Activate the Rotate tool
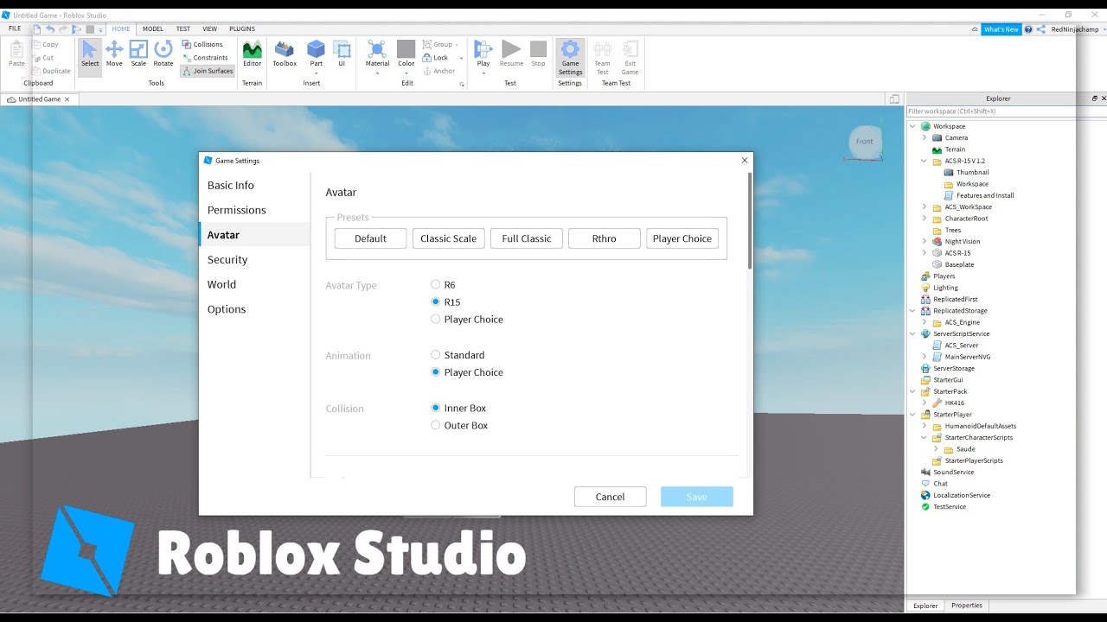 click(x=163, y=54)
